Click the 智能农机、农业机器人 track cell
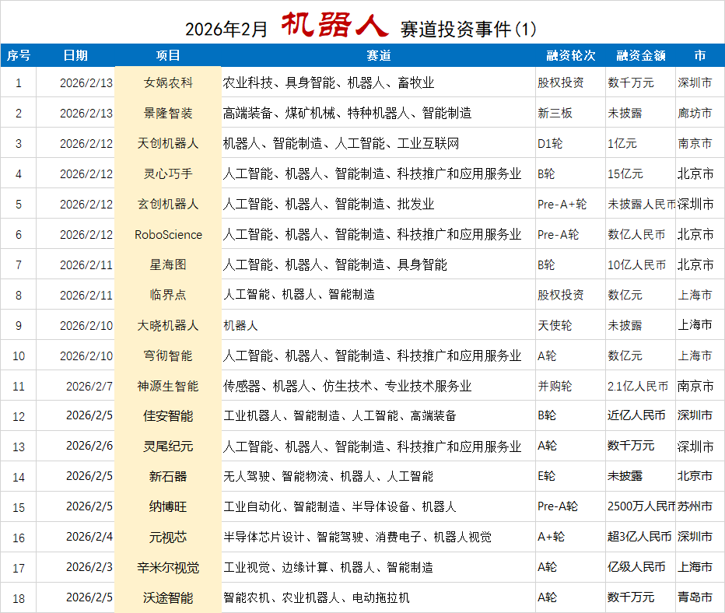Screen dimensions: 725x613 [378, 597]
